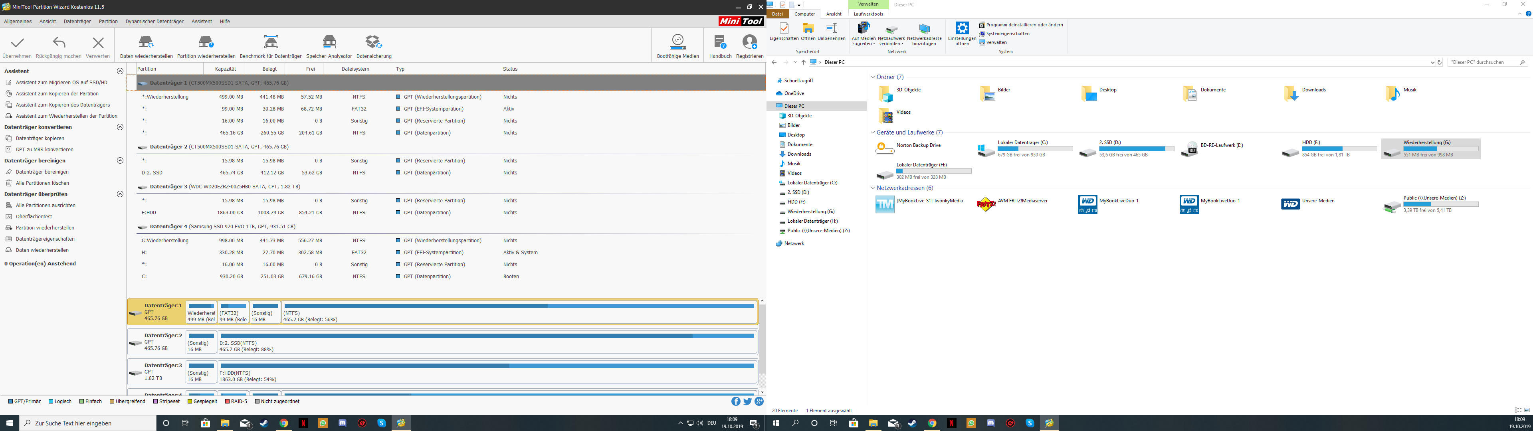Open the Speicher-Analysator tool
Screen dimensions: 1533x431
[329, 43]
